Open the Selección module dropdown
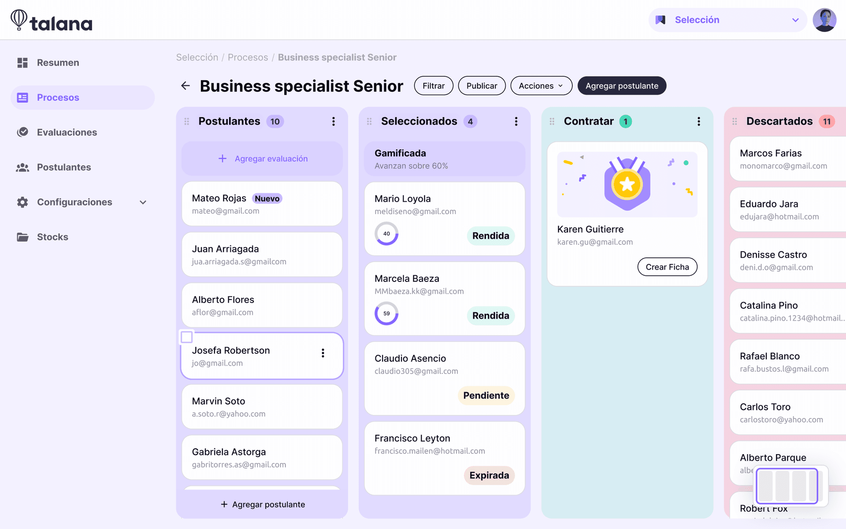This screenshot has height=529, width=846. click(x=727, y=20)
